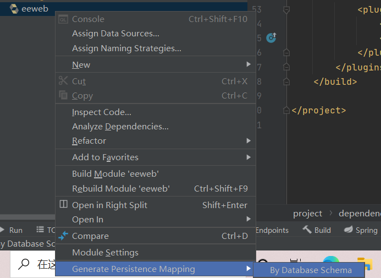Choose Inspect Code...
Viewport: 381px width, 278px height.
tap(156, 112)
